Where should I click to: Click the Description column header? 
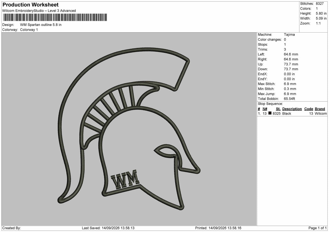[292, 109]
